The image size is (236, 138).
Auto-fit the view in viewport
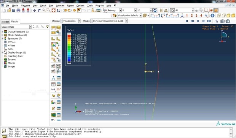[54, 10]
